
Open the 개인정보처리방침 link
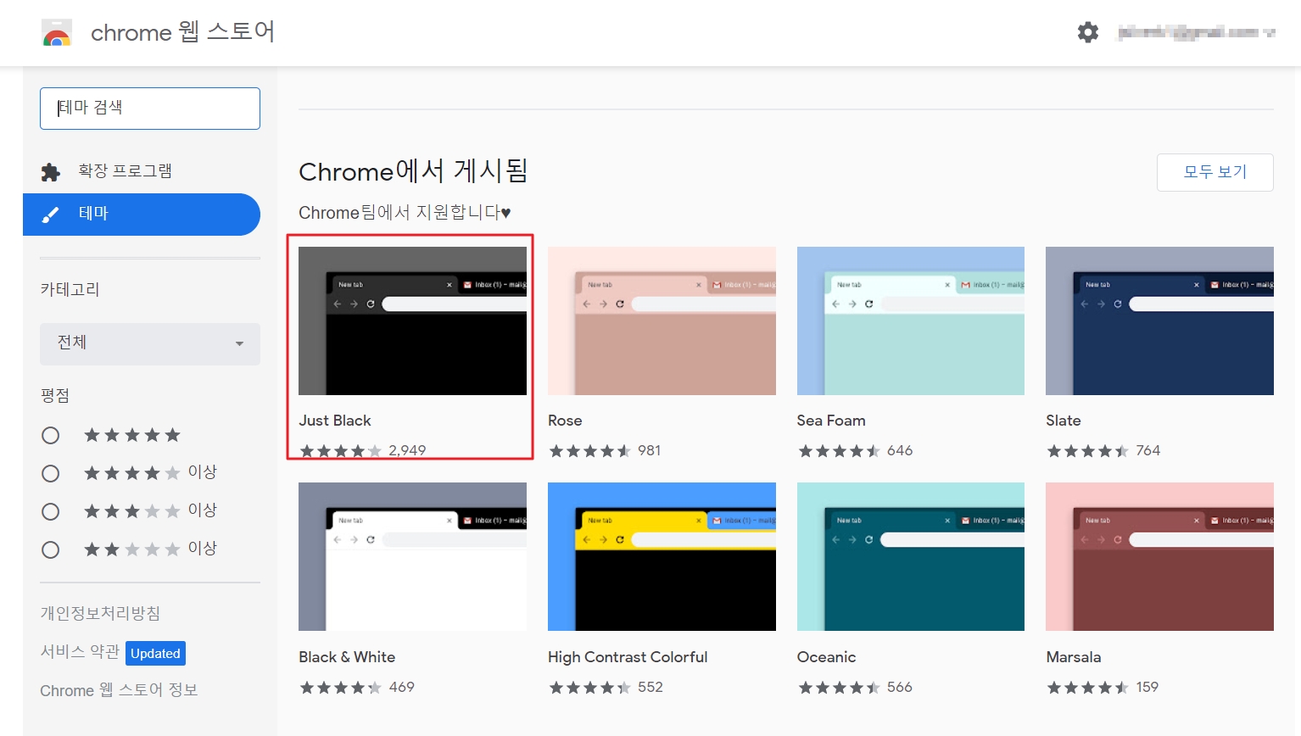pyautogui.click(x=100, y=613)
